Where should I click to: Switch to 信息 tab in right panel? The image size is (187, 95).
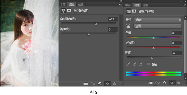tap(146, 5)
